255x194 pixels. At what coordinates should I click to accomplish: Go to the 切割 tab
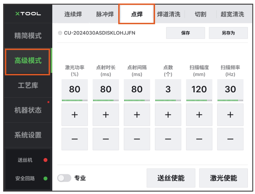(200, 14)
